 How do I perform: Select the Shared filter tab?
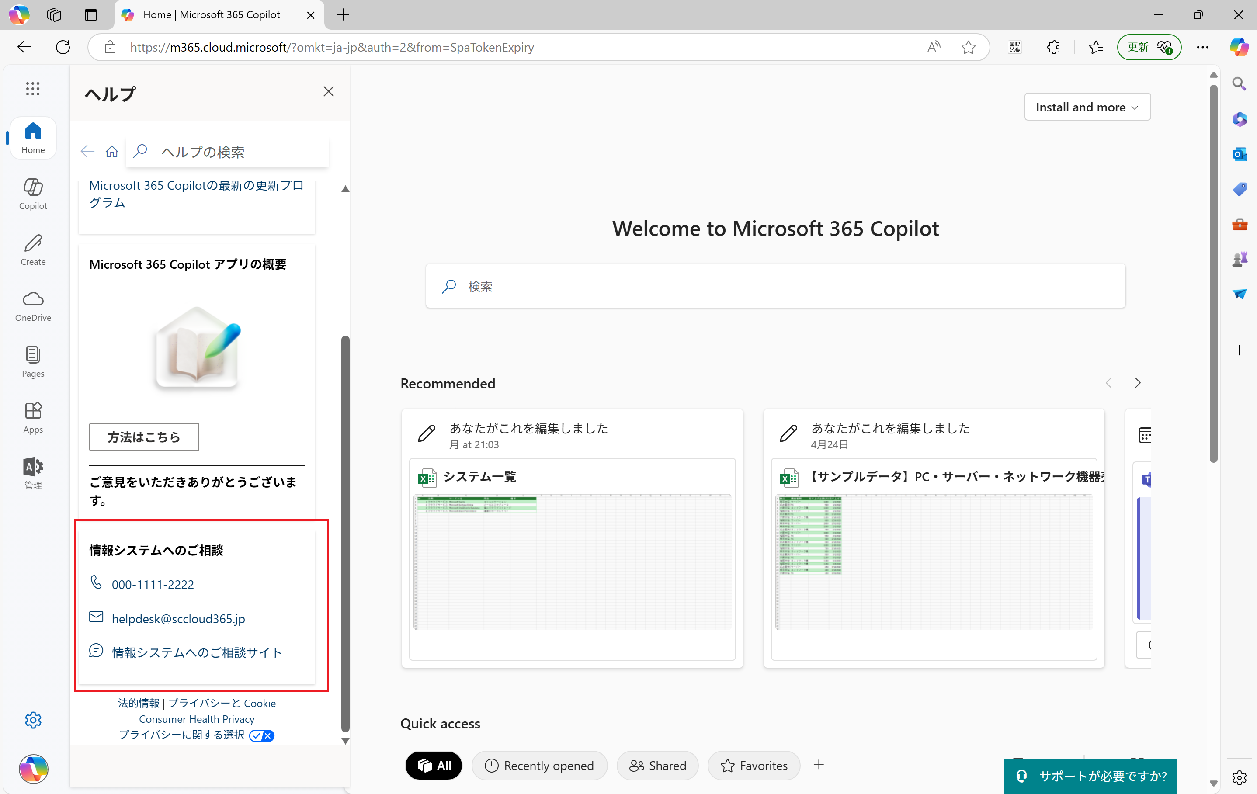[x=657, y=765]
